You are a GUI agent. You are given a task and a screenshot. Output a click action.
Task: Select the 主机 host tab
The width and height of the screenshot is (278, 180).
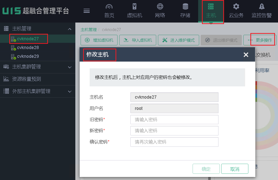[211, 11]
